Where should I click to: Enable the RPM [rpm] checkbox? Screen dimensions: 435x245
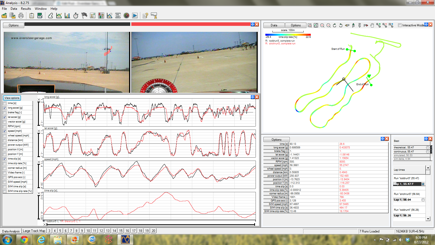point(5,126)
